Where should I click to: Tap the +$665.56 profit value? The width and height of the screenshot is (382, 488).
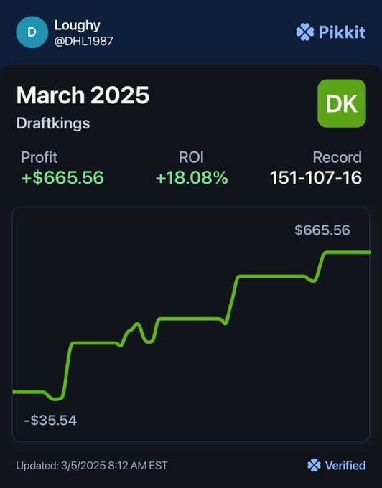coord(62,177)
